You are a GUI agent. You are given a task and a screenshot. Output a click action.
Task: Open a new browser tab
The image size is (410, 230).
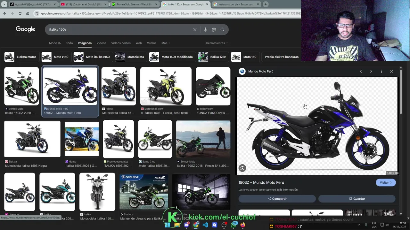(x=266, y=4)
